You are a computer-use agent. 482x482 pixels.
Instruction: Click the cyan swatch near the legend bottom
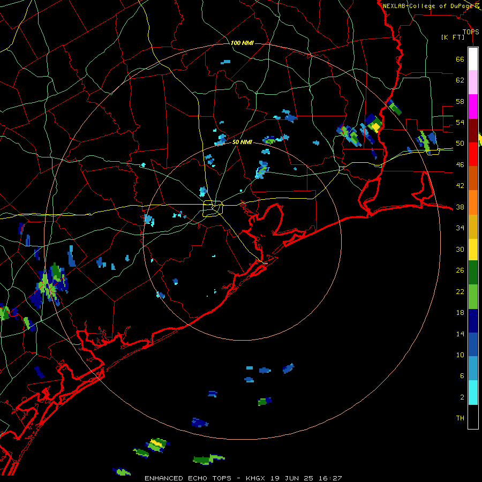pyautogui.click(x=473, y=393)
